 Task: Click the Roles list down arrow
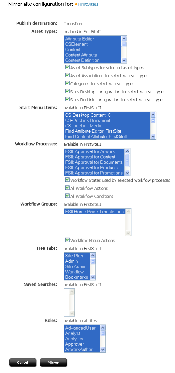tap(102, 350)
